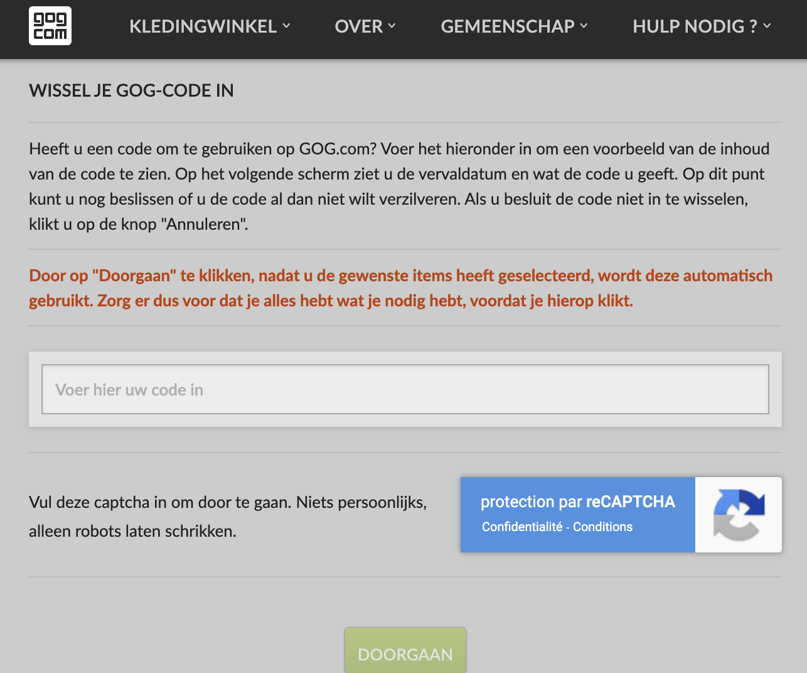
Task: Open the reCAPTCHA Conditions link
Action: (602, 527)
